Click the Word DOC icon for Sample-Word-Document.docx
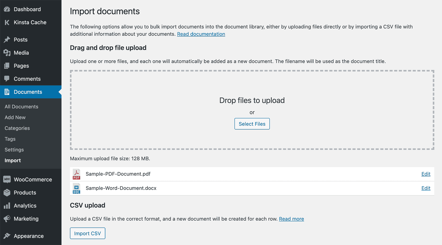Screen dimensions: 442x245 pyautogui.click(x=76, y=188)
